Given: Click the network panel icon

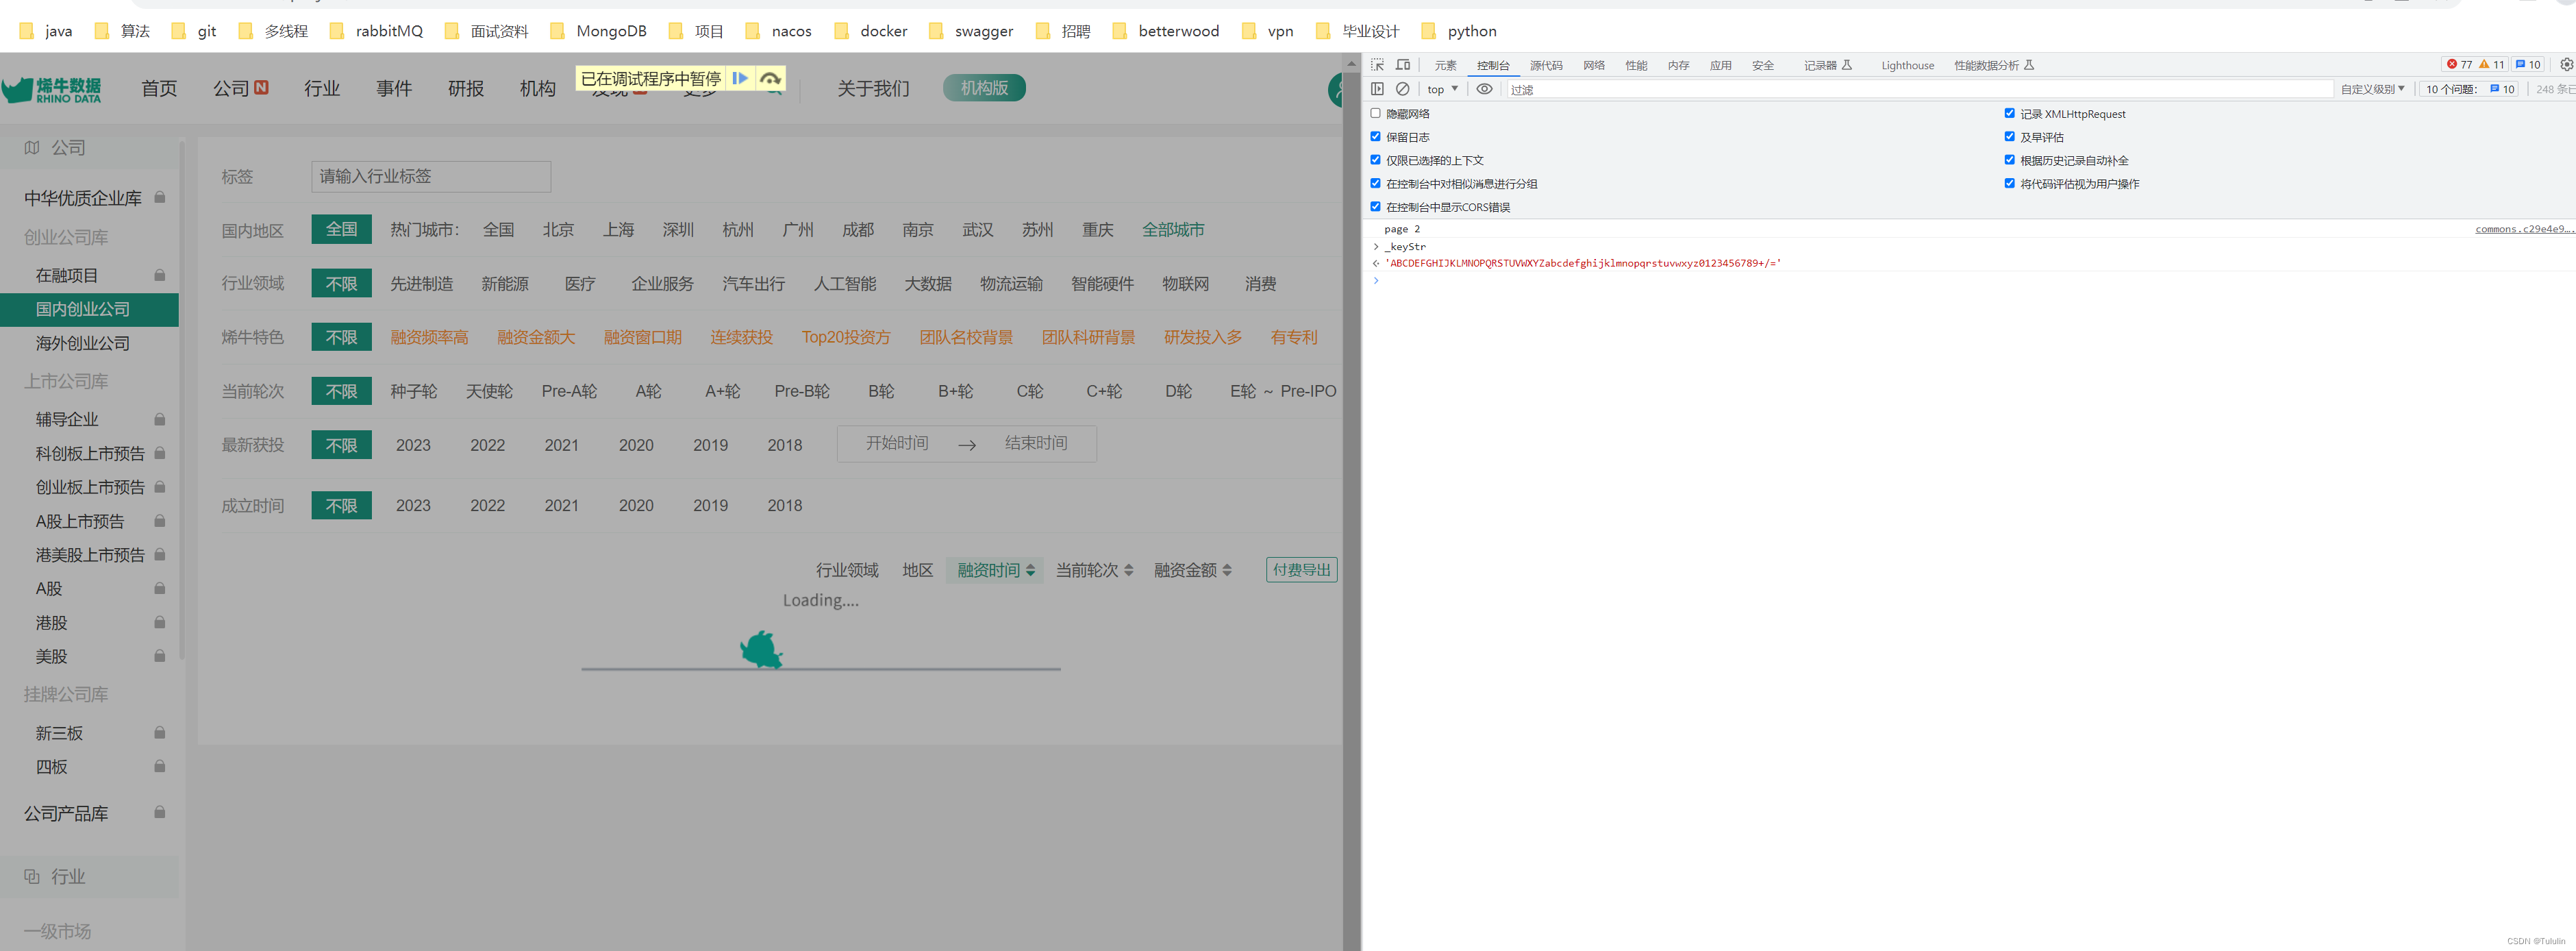Looking at the screenshot, I should 1595,64.
